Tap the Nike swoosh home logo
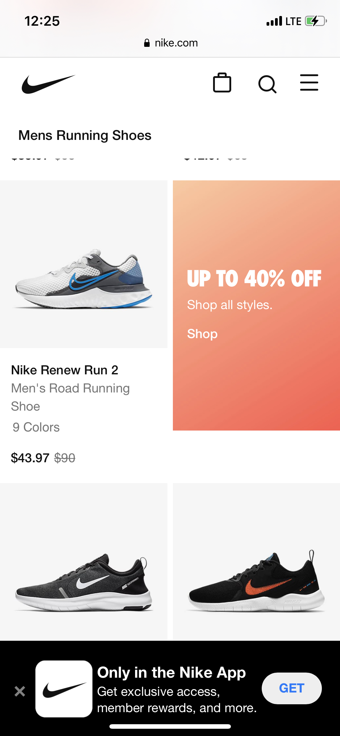This screenshot has width=340, height=736. (x=48, y=84)
